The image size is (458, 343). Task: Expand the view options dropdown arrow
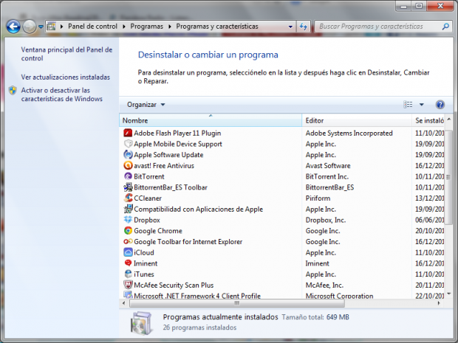point(422,105)
